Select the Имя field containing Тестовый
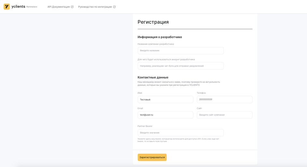 click(x=165, y=100)
